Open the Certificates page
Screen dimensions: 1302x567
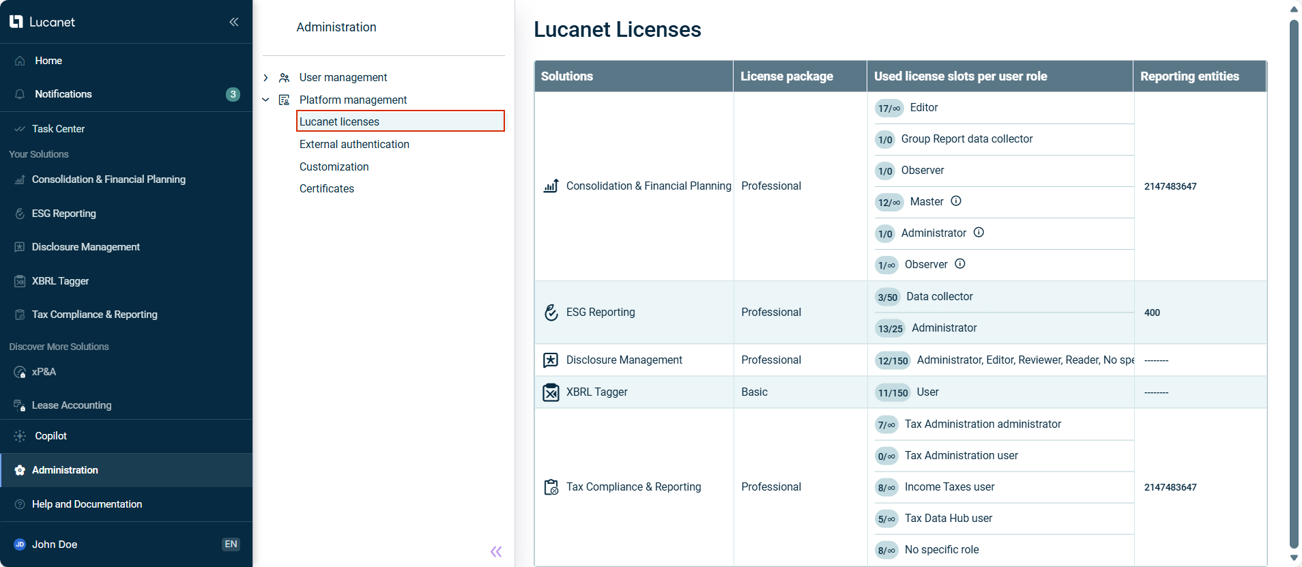(x=326, y=189)
